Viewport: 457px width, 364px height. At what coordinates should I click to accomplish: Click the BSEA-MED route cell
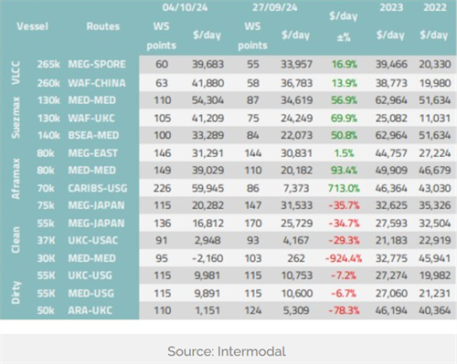(x=93, y=135)
